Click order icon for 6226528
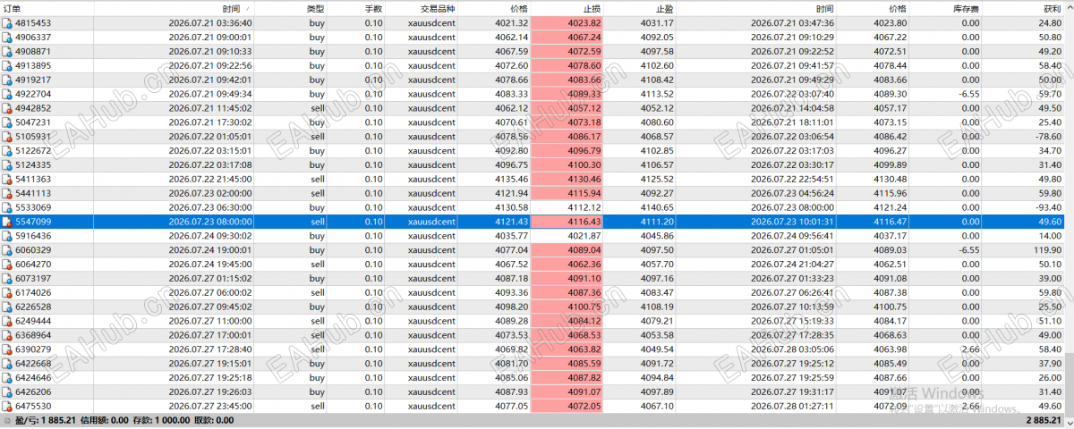1074x429 pixels. tap(8, 307)
